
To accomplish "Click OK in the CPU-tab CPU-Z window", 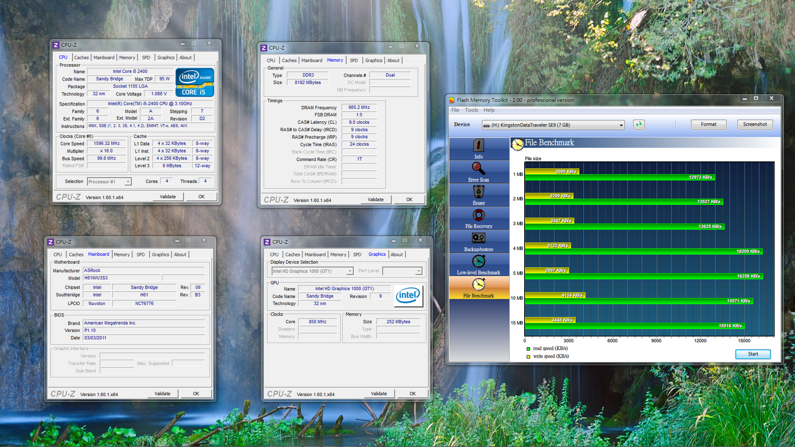I will 201,197.
